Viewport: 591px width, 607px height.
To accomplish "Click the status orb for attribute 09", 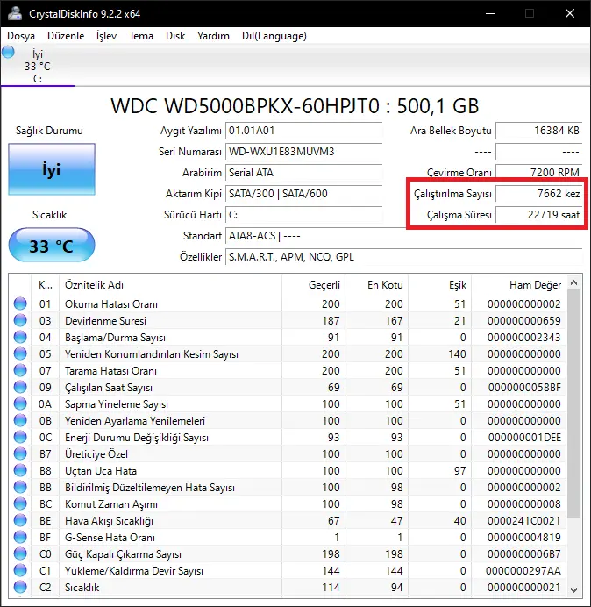I will [x=20, y=387].
